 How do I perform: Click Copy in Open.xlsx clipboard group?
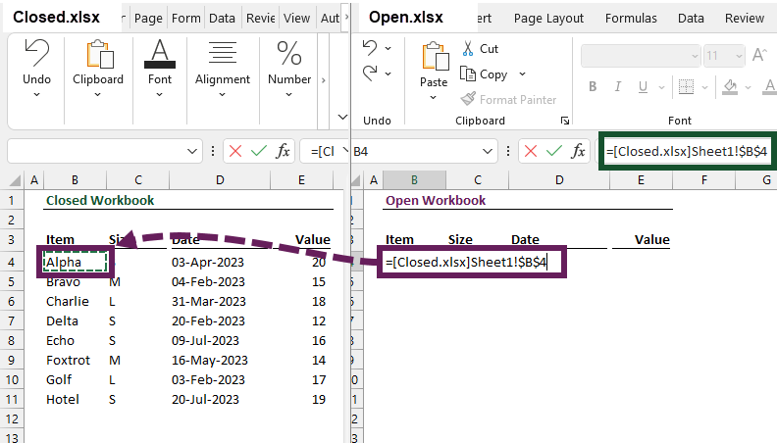(484, 74)
